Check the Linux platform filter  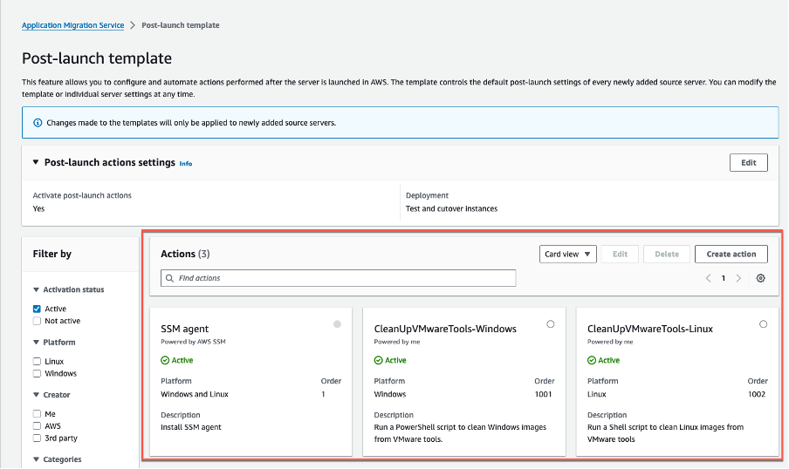[x=37, y=361]
